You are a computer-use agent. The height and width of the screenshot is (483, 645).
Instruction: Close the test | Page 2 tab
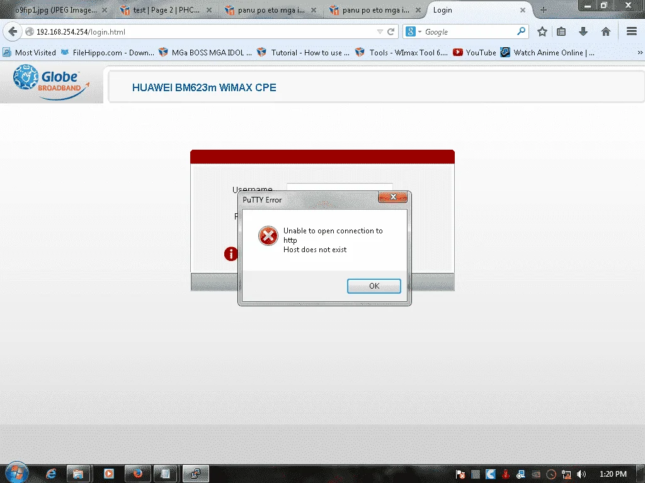coord(209,10)
